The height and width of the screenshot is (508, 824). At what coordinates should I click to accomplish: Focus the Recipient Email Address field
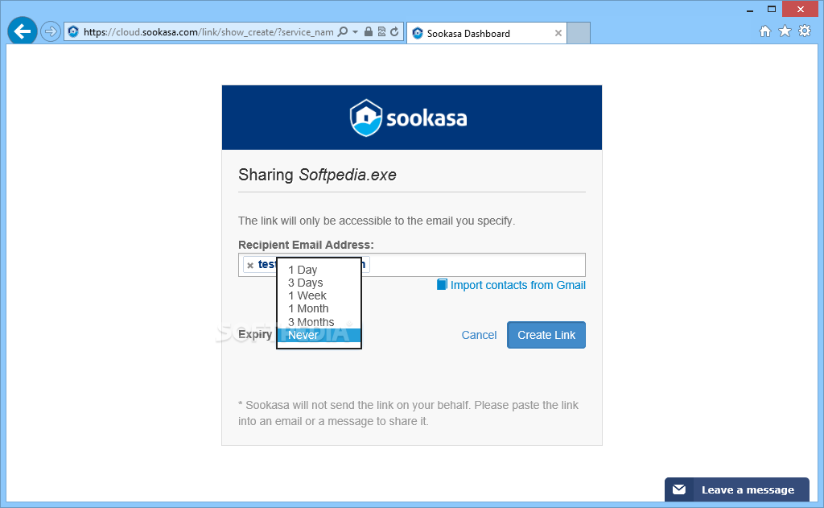tap(411, 265)
